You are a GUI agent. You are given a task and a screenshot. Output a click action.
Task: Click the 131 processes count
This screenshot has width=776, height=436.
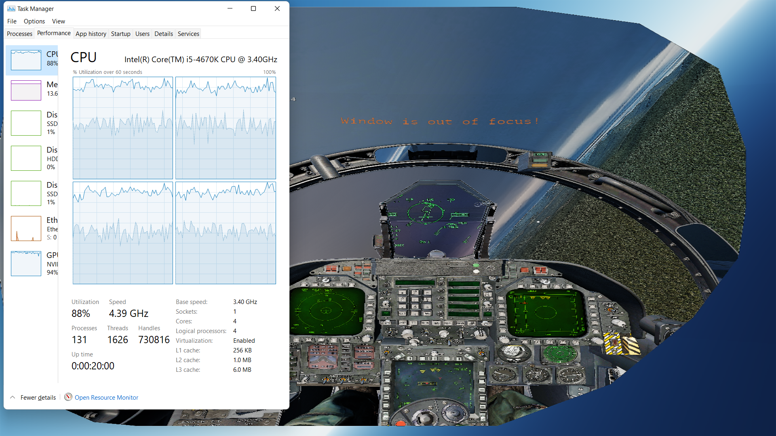[79, 340]
